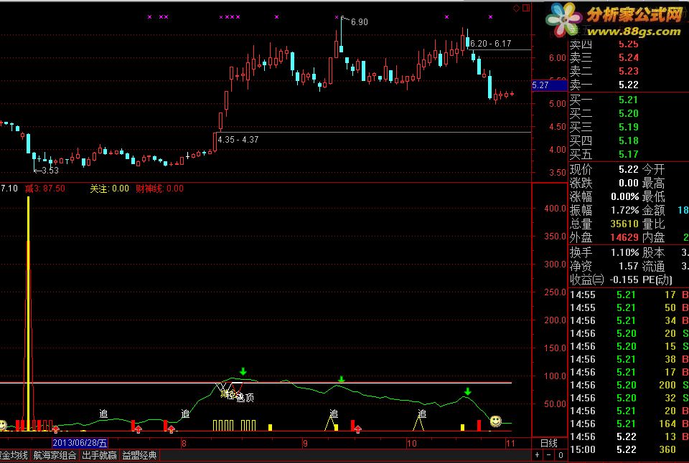Click the 14:56 5.21 164 trade row

click(629, 424)
